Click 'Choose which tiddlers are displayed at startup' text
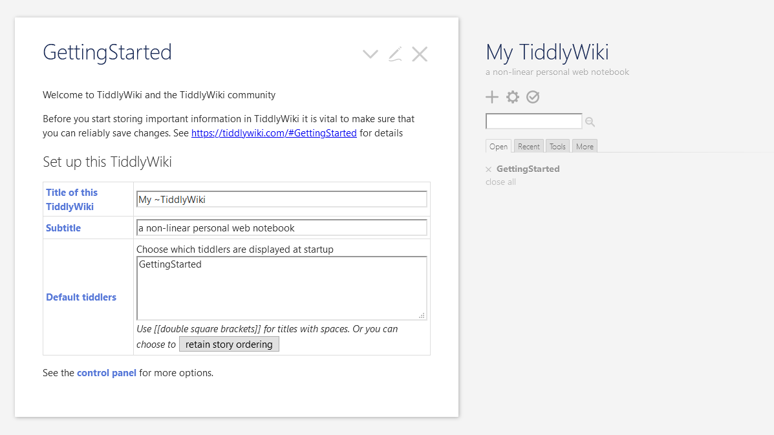The height and width of the screenshot is (435, 774). 235,249
